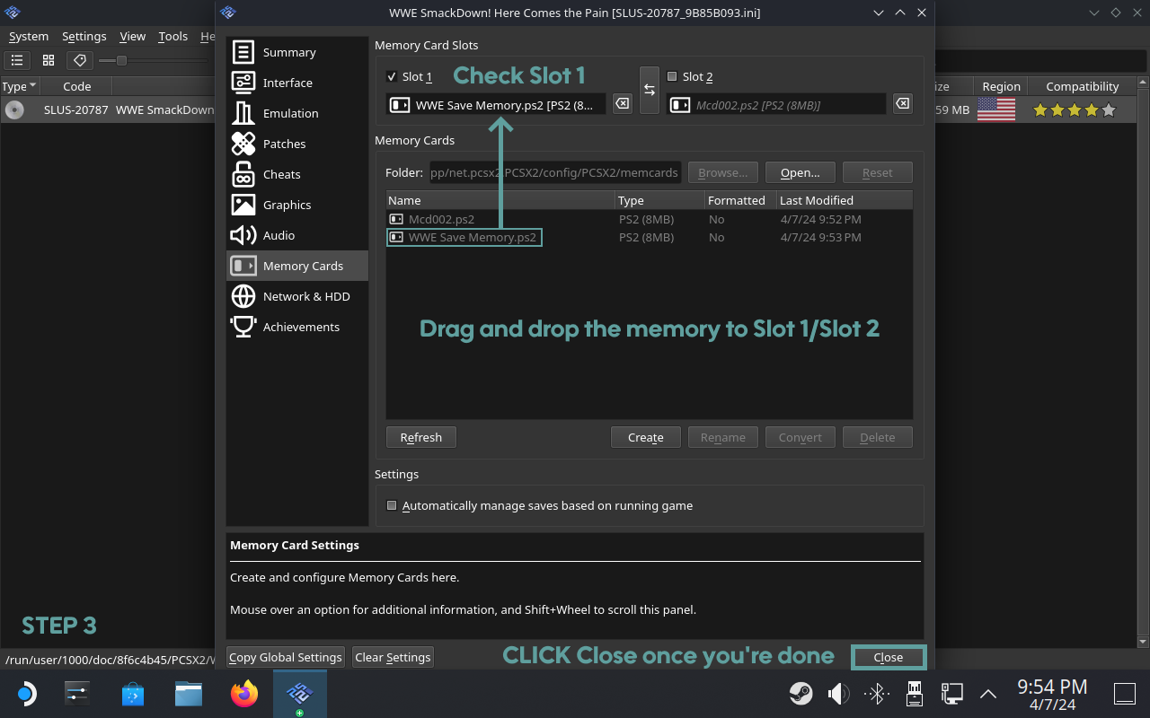Viewport: 1150px width, 718px height.
Task: Sort game list by Type column
Action: coord(19,86)
